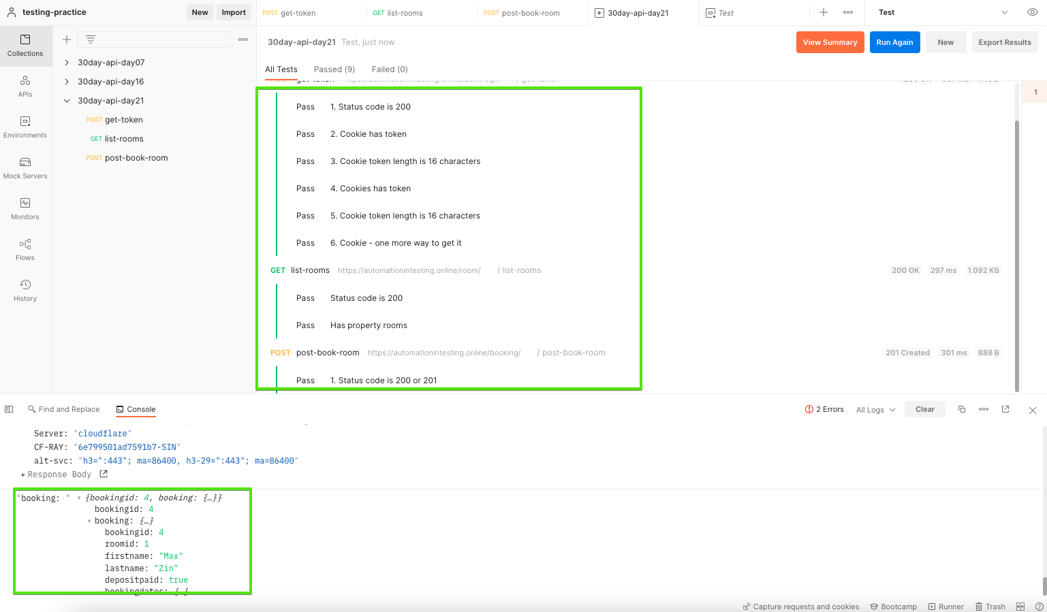
Task: Open the tab bar's more options menu
Action: click(848, 12)
